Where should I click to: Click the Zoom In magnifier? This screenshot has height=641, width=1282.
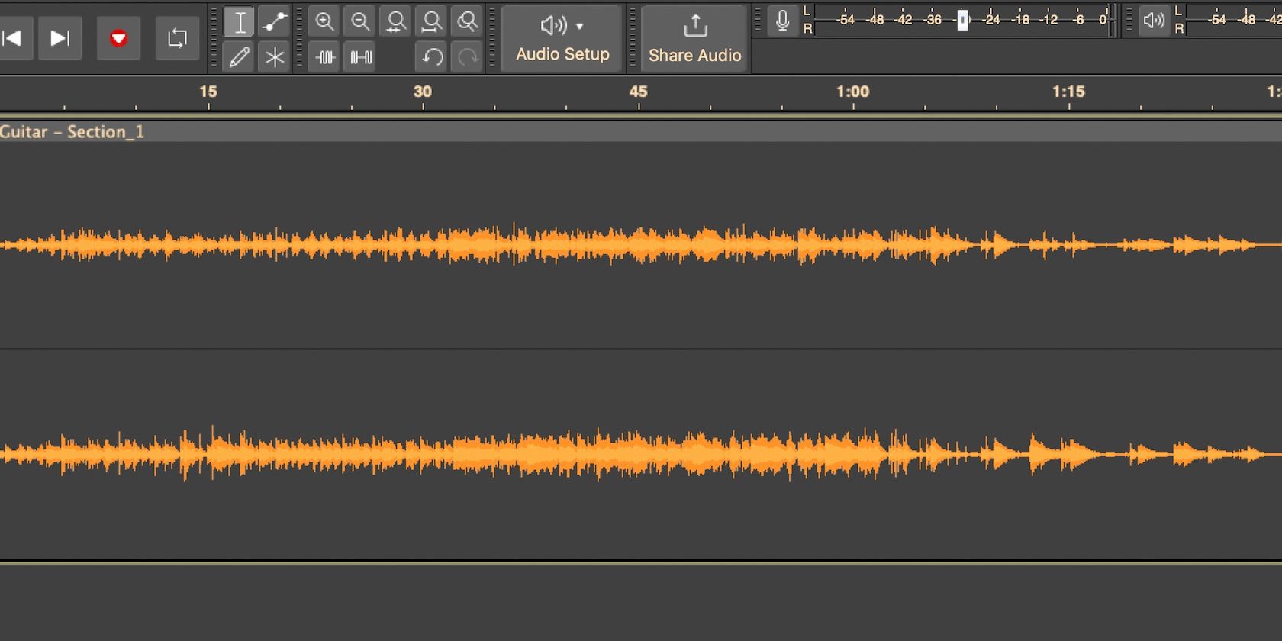[325, 22]
